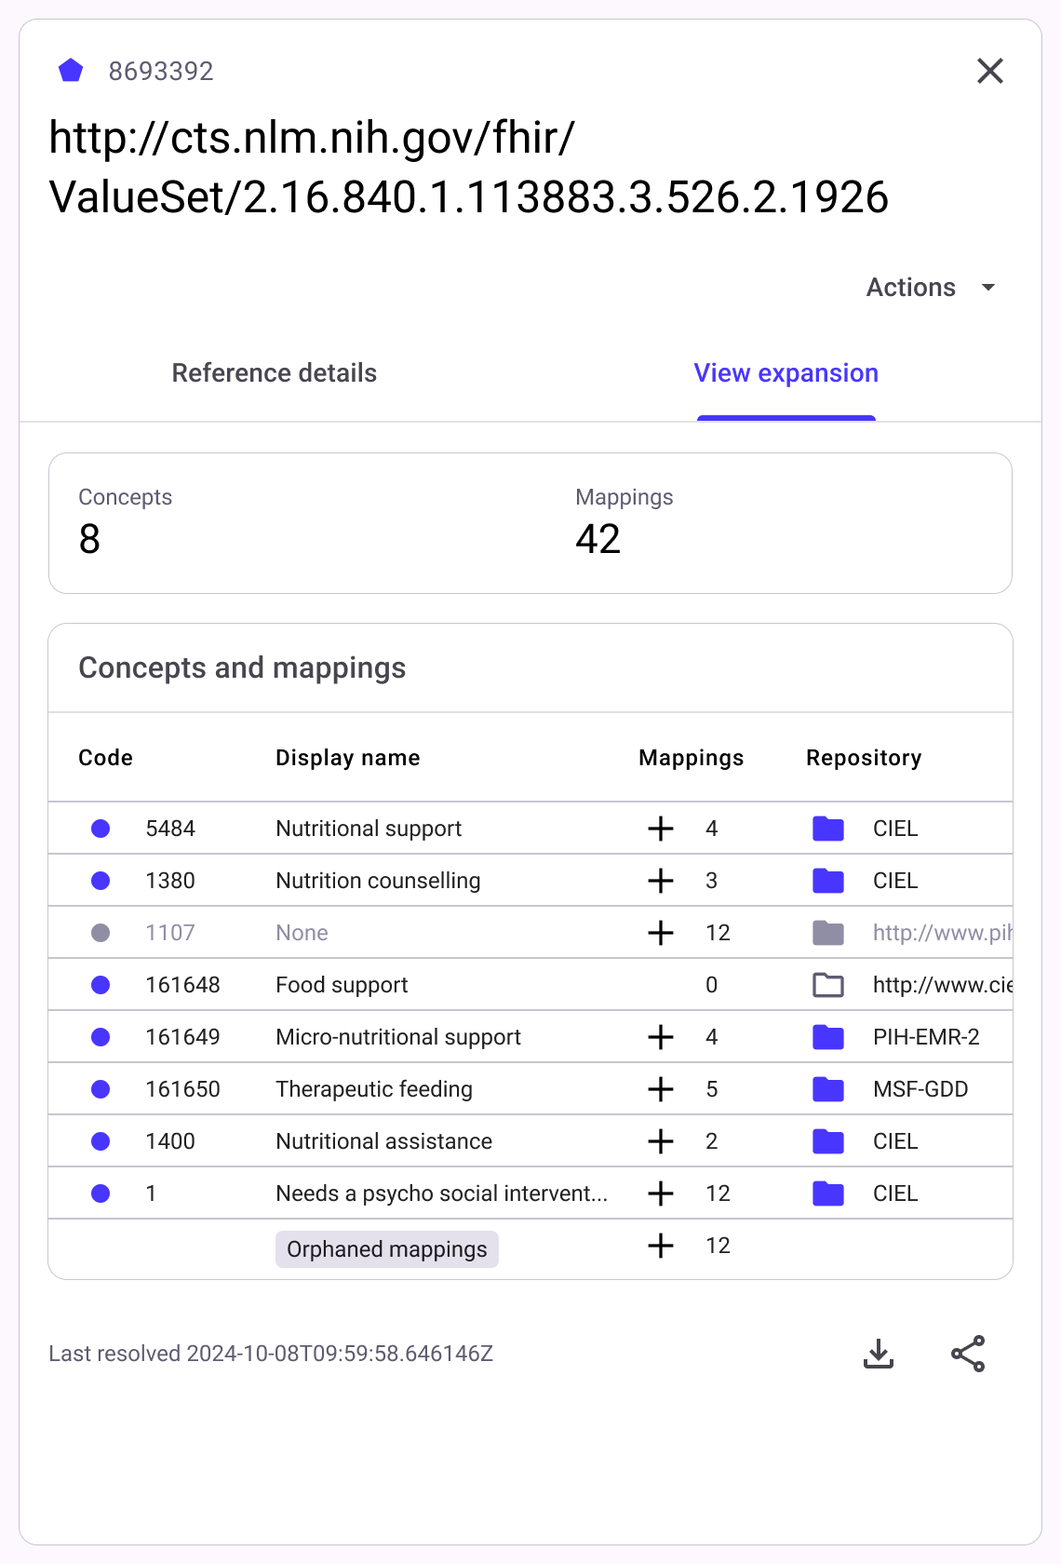The height and width of the screenshot is (1564, 1061).
Task: Click the Orphaned mappings chip
Action: (x=386, y=1249)
